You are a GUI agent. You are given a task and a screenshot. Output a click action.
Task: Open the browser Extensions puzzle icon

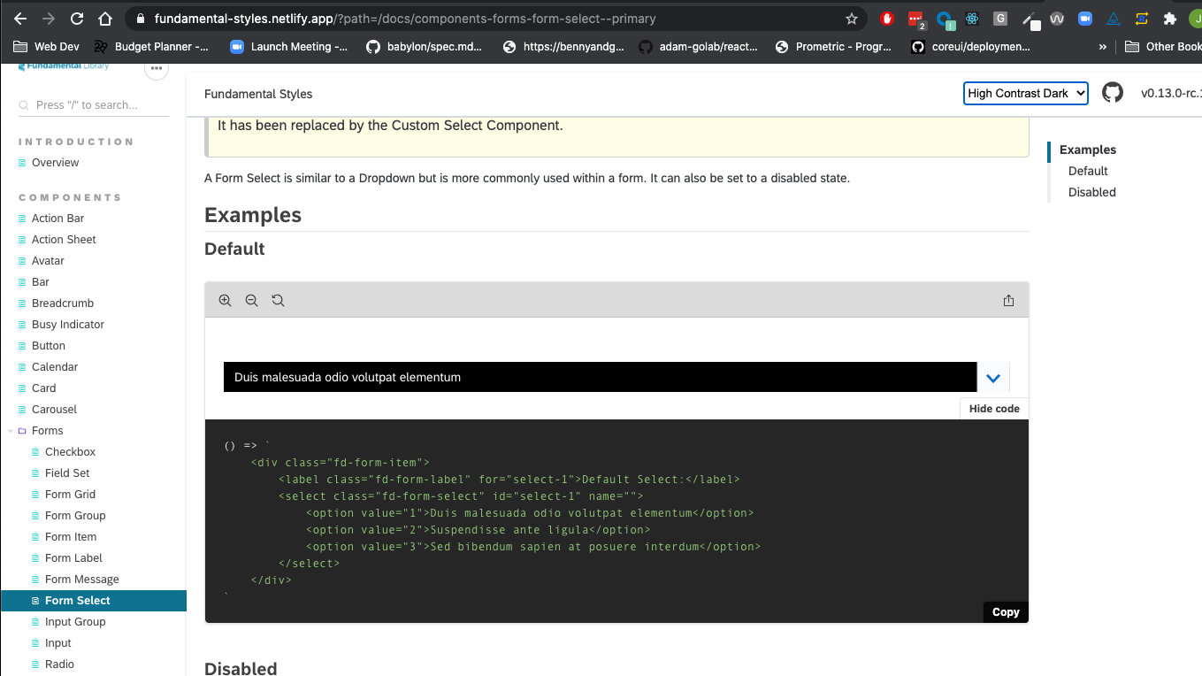1170,19
